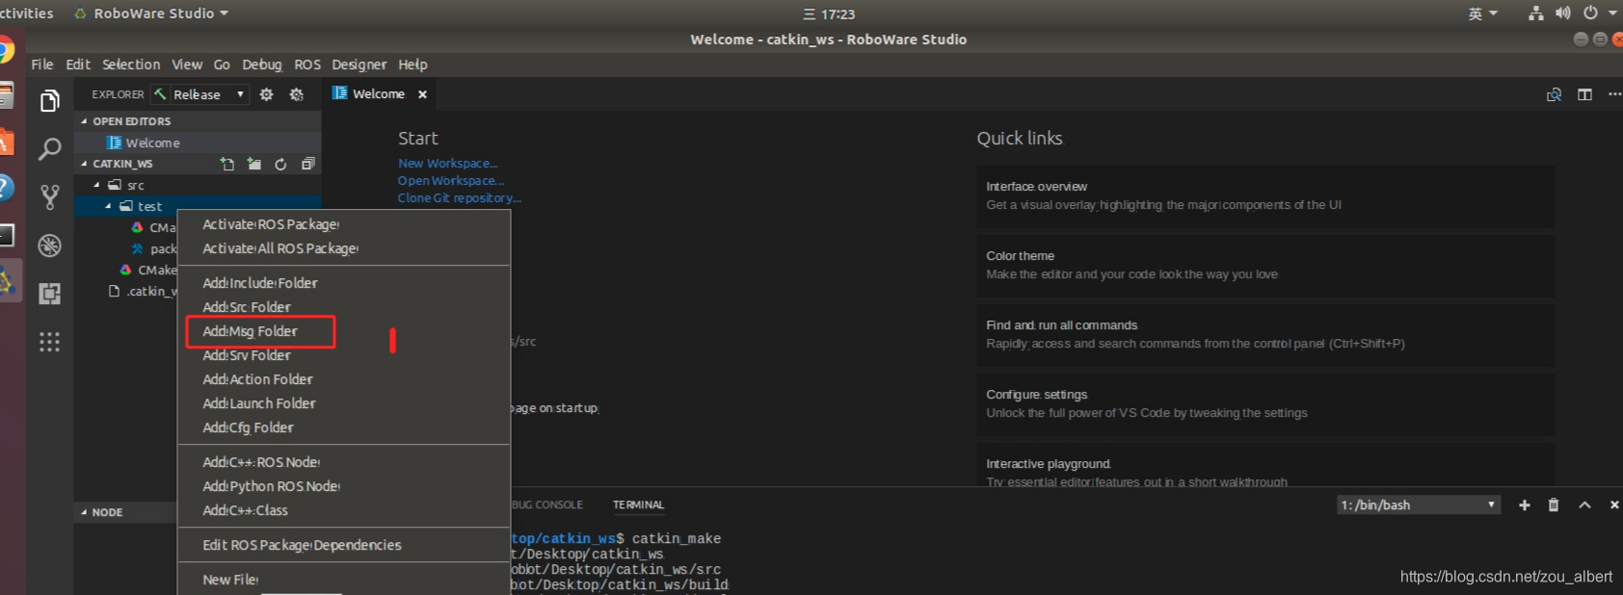Click Refresh icon in CATKIN_WS header
1623x595 pixels.
(280, 164)
